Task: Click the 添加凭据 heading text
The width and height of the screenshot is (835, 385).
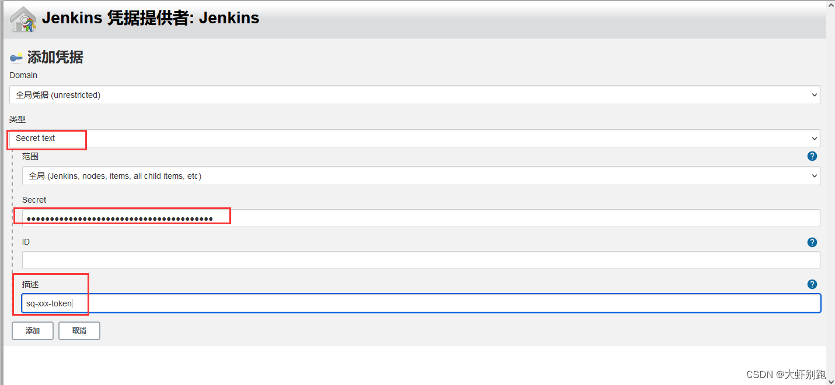Action: (55, 57)
